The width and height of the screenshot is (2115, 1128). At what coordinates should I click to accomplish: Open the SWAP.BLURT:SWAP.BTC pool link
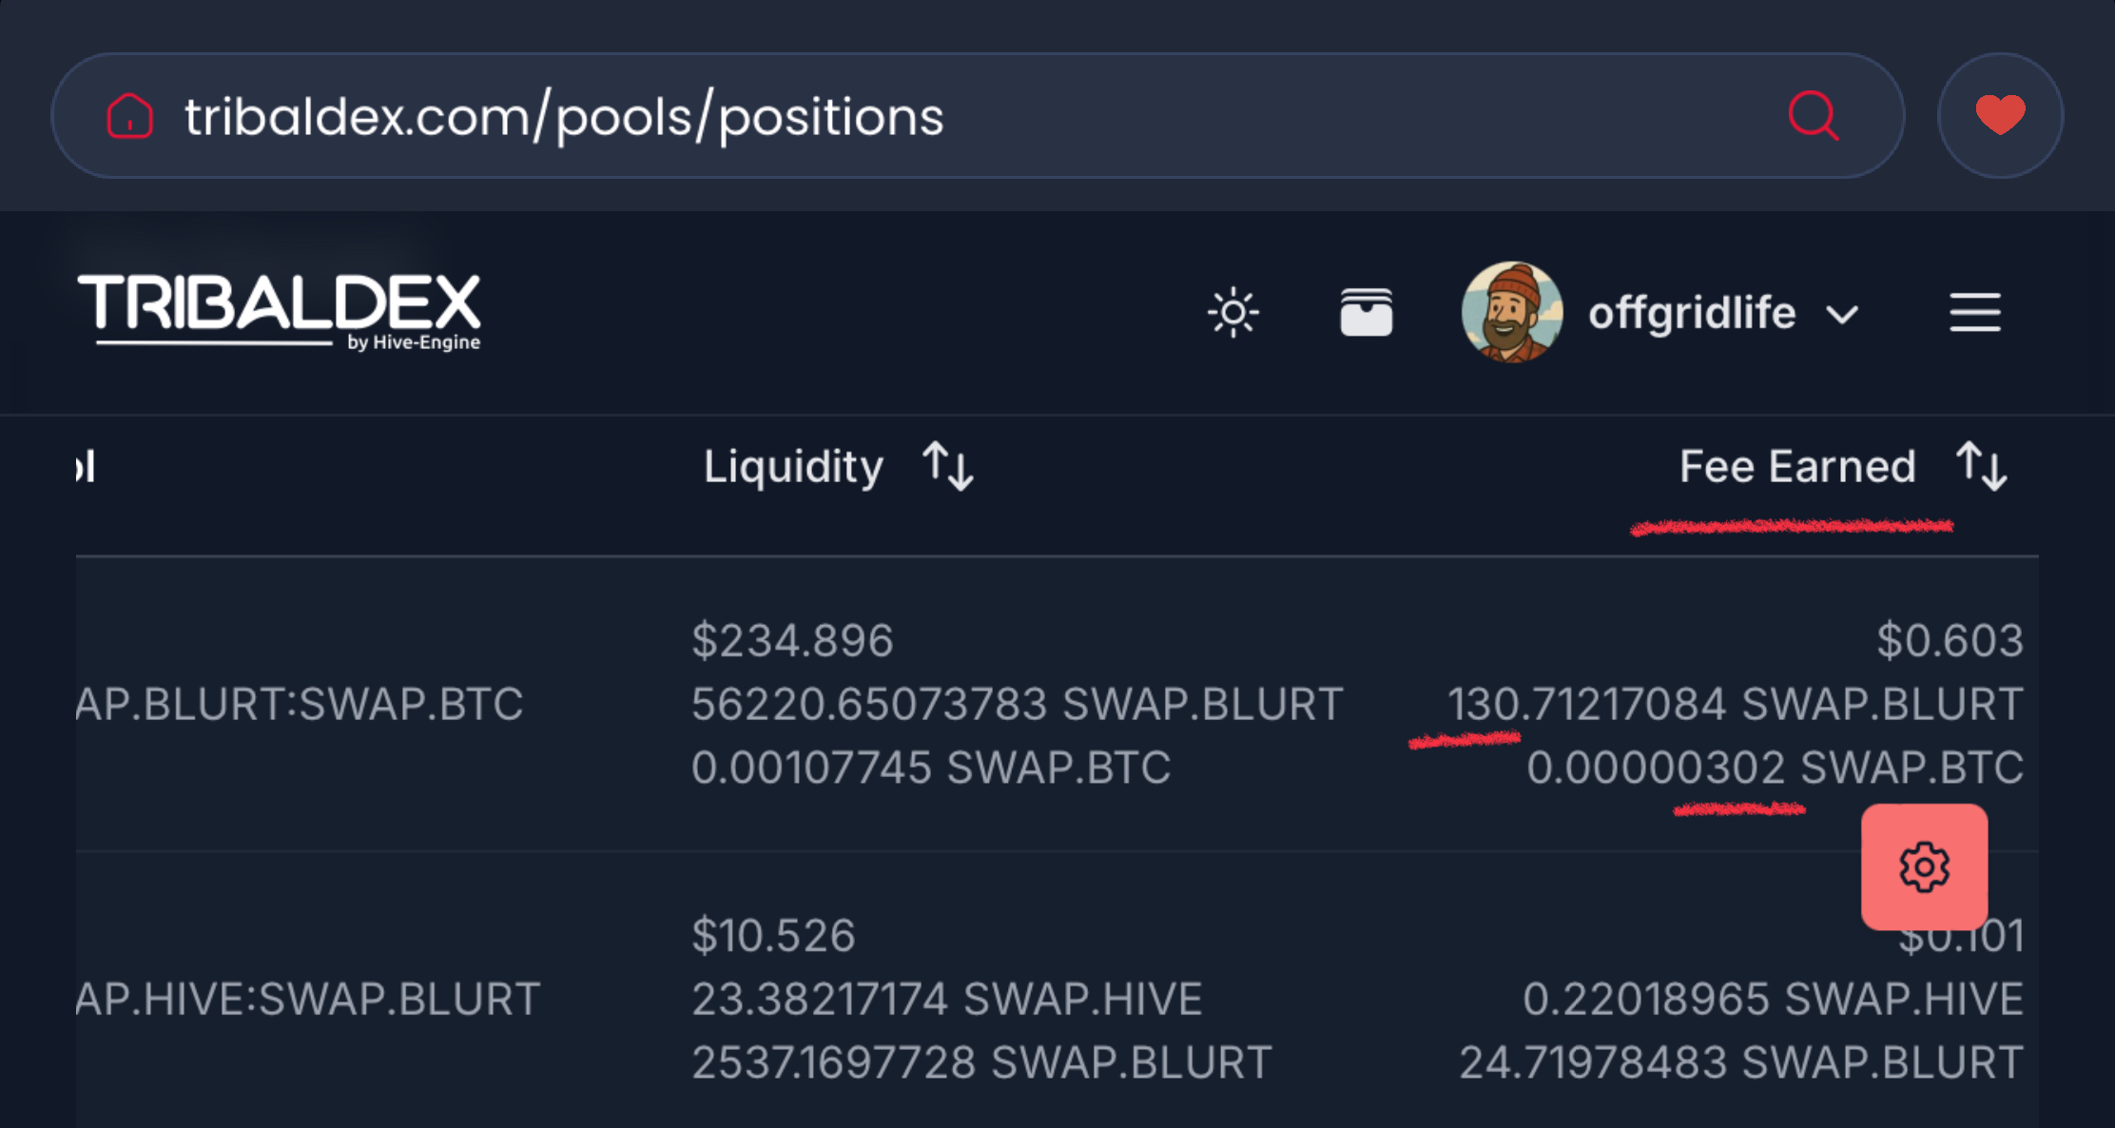(x=299, y=704)
